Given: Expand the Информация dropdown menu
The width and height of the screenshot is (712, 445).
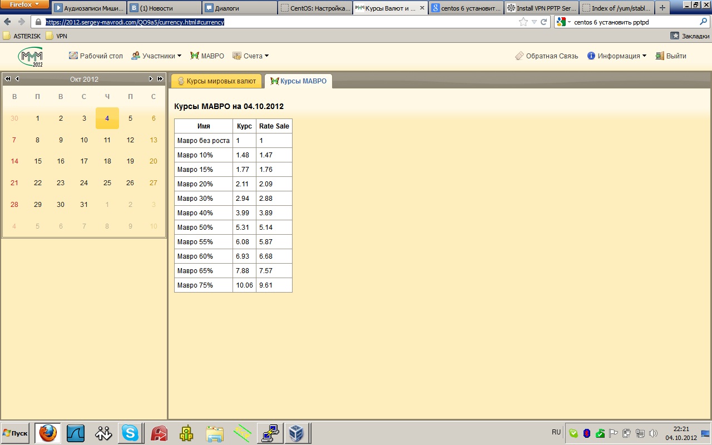Looking at the screenshot, I should tap(617, 56).
